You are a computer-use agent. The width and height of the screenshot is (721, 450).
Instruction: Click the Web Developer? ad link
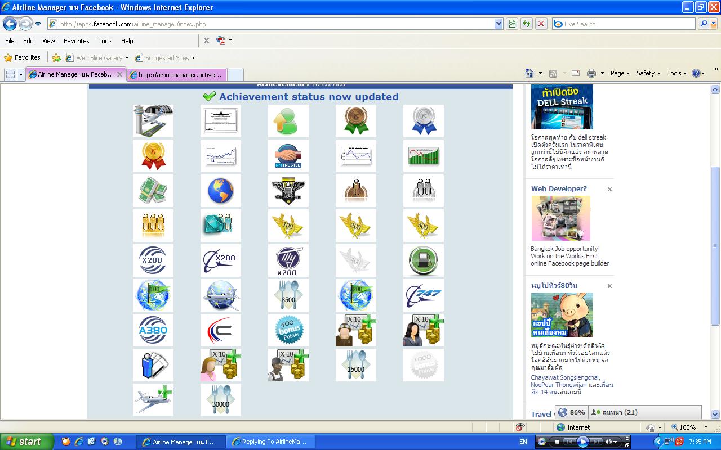[x=559, y=189]
